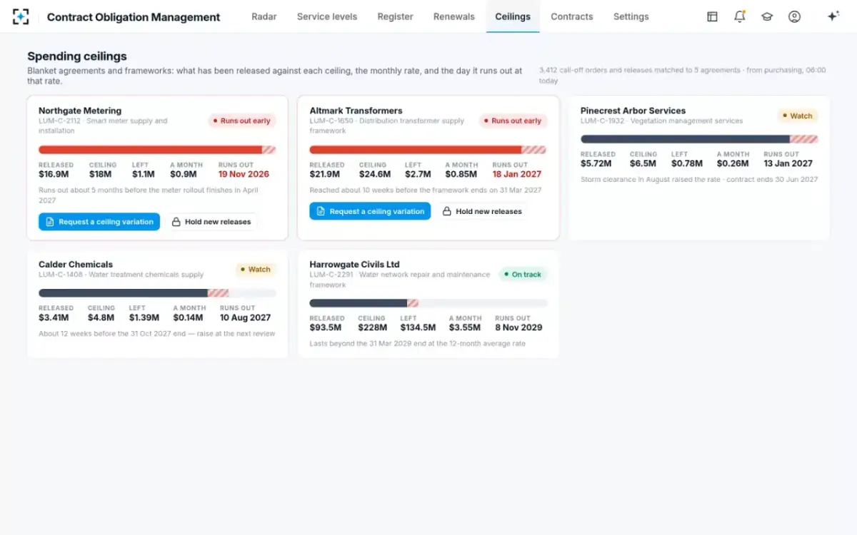
Task: Click the LUM-C-1932 contract reference line
Action: coord(661,121)
